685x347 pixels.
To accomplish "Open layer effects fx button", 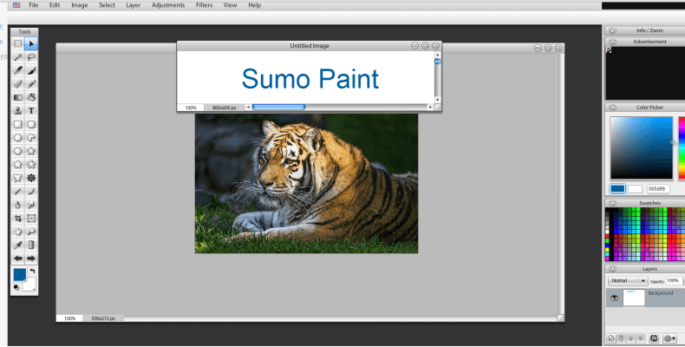I will [x=654, y=338].
